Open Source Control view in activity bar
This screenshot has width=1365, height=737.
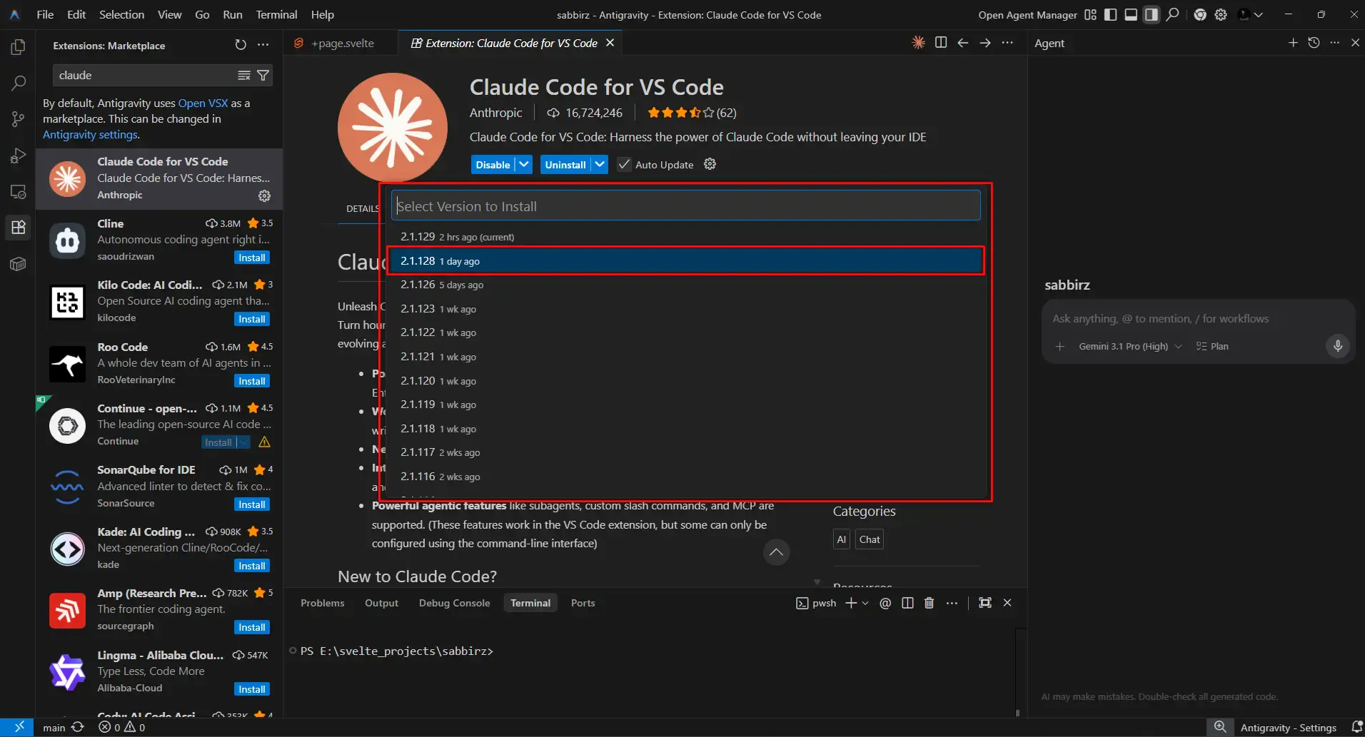pos(19,119)
